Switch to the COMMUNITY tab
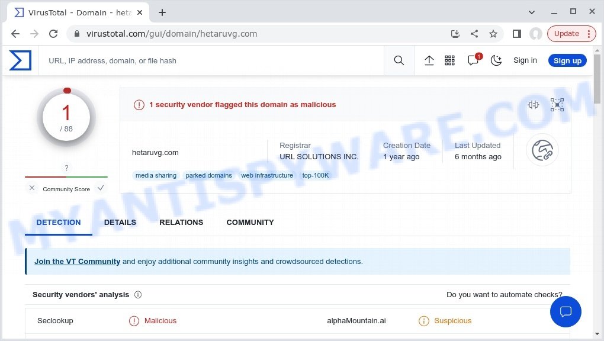Image resolution: width=604 pixels, height=341 pixels. point(250,223)
